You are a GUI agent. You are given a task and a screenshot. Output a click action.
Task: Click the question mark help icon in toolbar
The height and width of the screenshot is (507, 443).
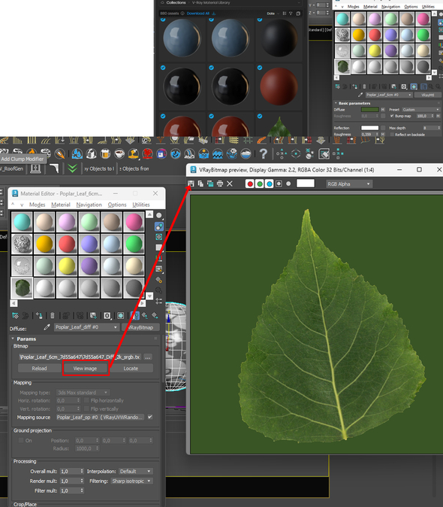pyautogui.click(x=264, y=154)
